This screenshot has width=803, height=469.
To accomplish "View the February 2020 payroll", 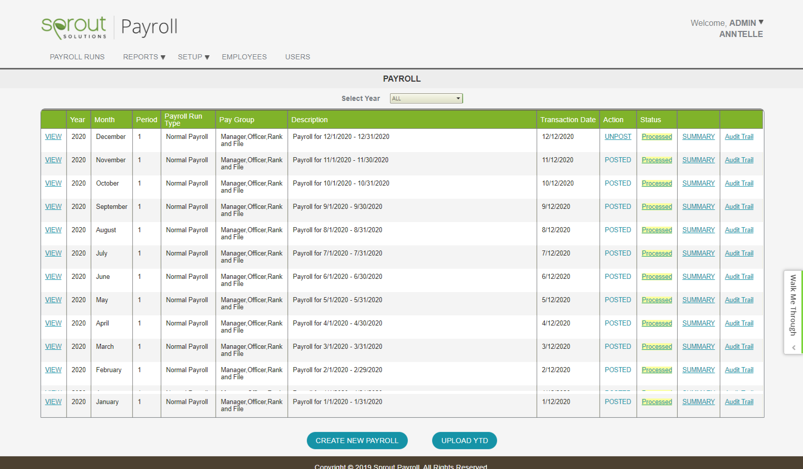I will tap(53, 370).
